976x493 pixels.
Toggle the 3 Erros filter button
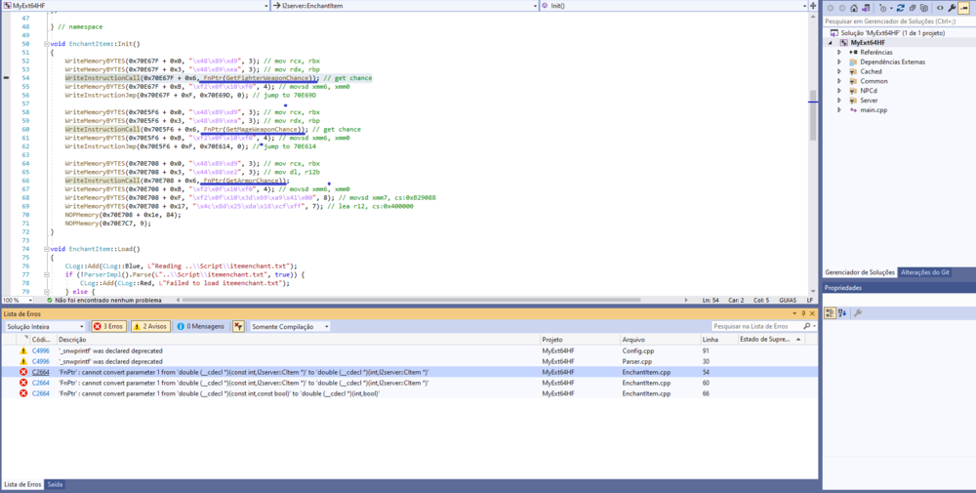pos(109,326)
